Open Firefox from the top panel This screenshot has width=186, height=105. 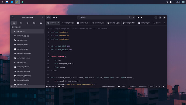coord(12,2)
